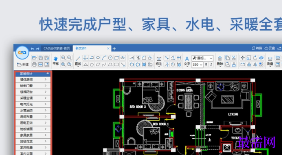Select the trapezoid shape tool

110,64
